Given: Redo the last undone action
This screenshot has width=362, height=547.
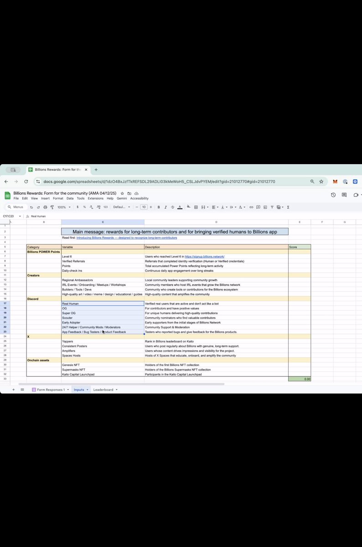Looking at the screenshot, I should (38, 207).
